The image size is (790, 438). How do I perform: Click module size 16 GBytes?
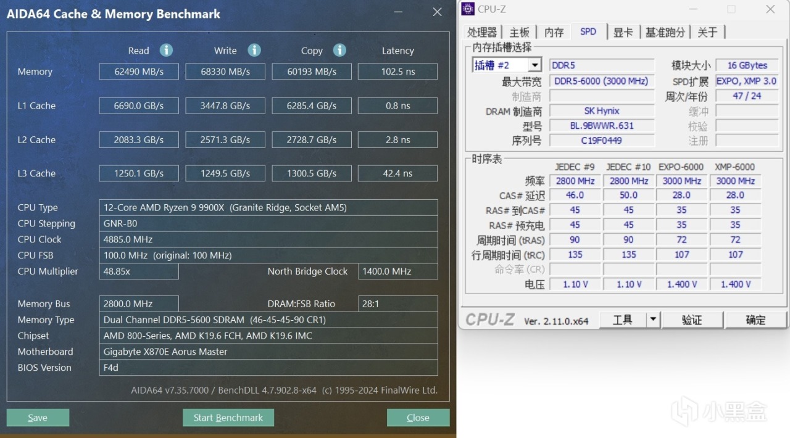click(x=747, y=65)
